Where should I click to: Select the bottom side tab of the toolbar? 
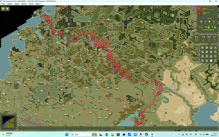(x=199, y=59)
